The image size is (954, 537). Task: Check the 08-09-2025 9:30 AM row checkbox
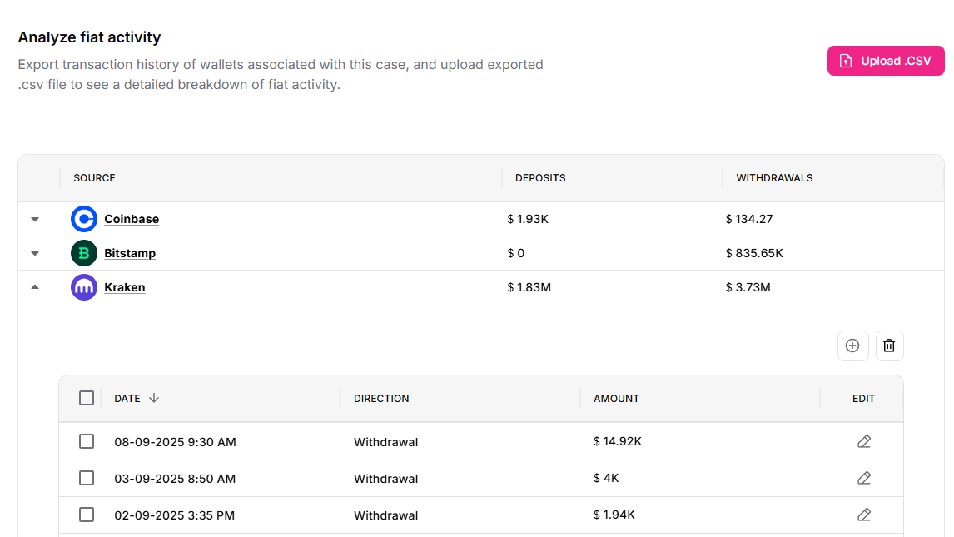click(87, 441)
